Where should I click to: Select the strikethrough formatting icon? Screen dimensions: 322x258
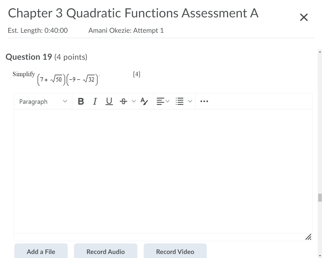pyautogui.click(x=124, y=101)
